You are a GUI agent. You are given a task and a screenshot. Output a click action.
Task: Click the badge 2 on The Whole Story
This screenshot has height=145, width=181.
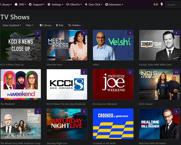[38, 112]
